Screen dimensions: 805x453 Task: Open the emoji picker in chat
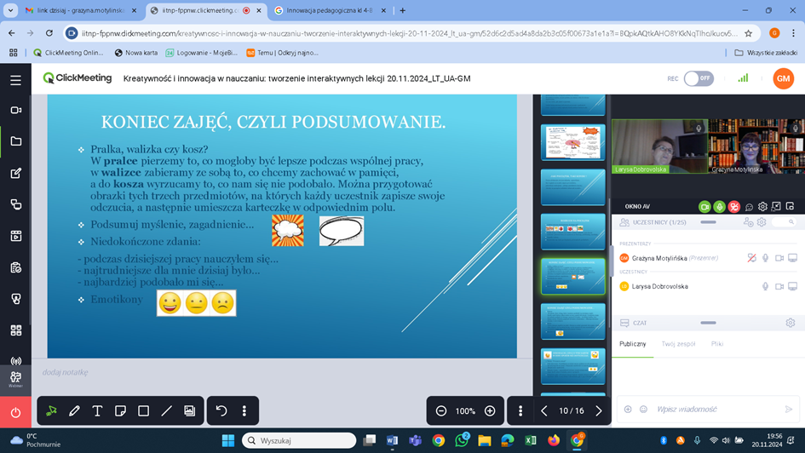[643, 409]
